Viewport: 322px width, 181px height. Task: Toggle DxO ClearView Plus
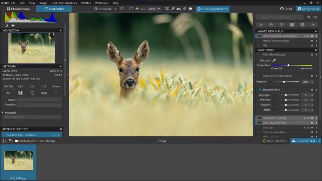pyautogui.click(x=259, y=123)
